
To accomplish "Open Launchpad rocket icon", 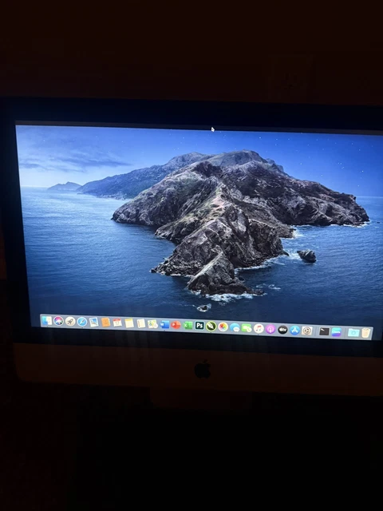I will click(x=70, y=321).
